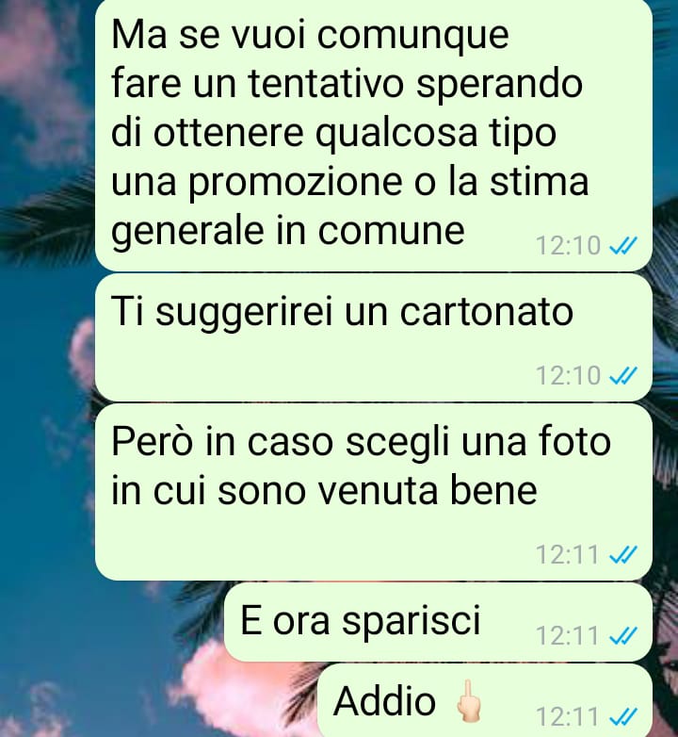
Task: Tap the 12:11 timestamp beside 'E ora sparisci'
Action: (x=567, y=636)
